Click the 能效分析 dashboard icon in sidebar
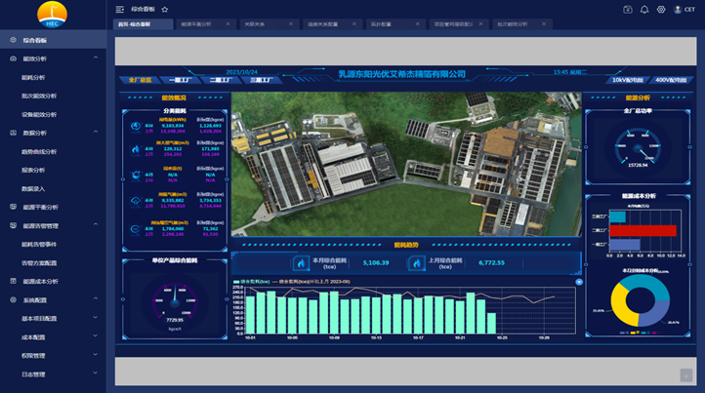Image resolution: width=705 pixels, height=393 pixels. tap(13, 59)
